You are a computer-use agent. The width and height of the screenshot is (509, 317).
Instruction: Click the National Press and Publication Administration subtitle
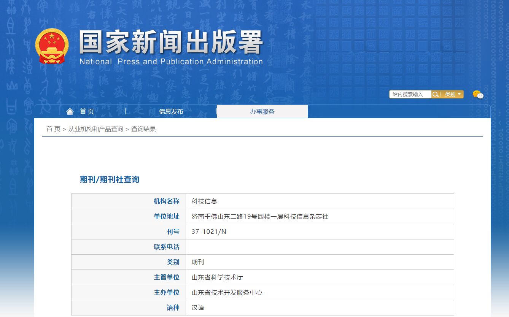point(171,62)
